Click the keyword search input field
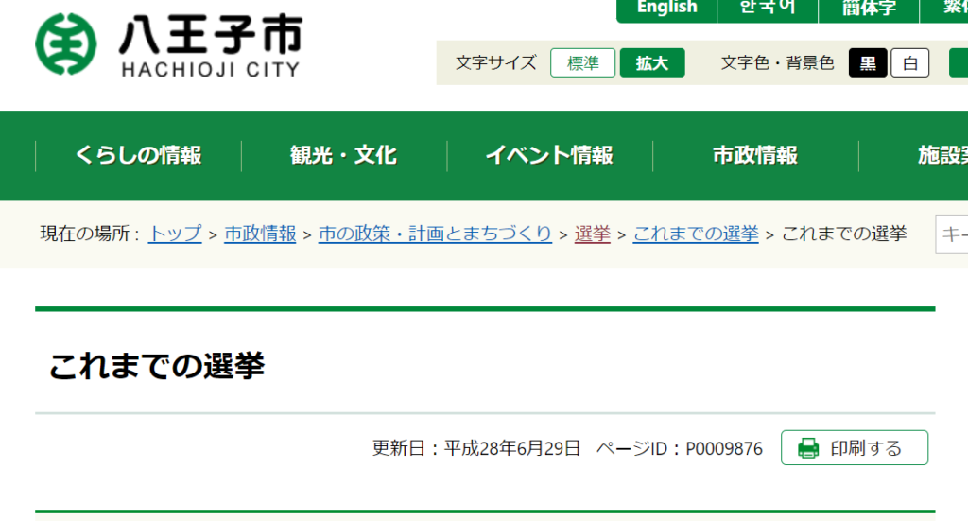The image size is (968, 521). click(x=951, y=234)
